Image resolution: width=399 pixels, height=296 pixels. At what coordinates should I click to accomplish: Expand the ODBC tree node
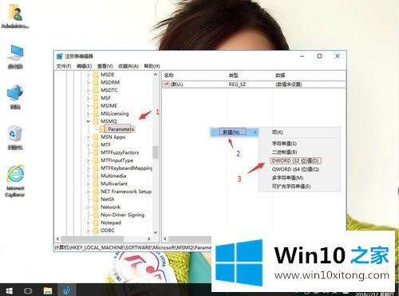click(x=88, y=231)
